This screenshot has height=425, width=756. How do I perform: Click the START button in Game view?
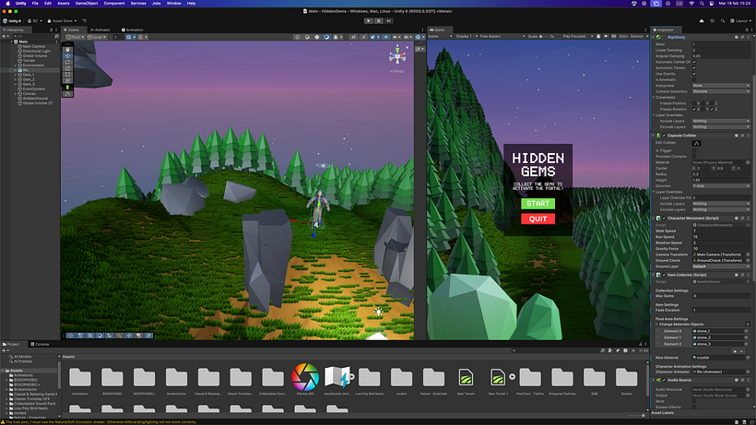pyautogui.click(x=537, y=204)
